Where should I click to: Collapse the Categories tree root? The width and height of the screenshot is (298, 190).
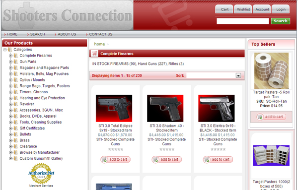tap(5, 50)
